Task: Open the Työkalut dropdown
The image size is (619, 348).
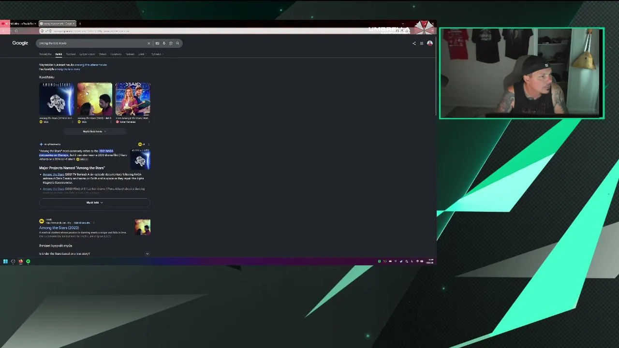Action: (157, 54)
